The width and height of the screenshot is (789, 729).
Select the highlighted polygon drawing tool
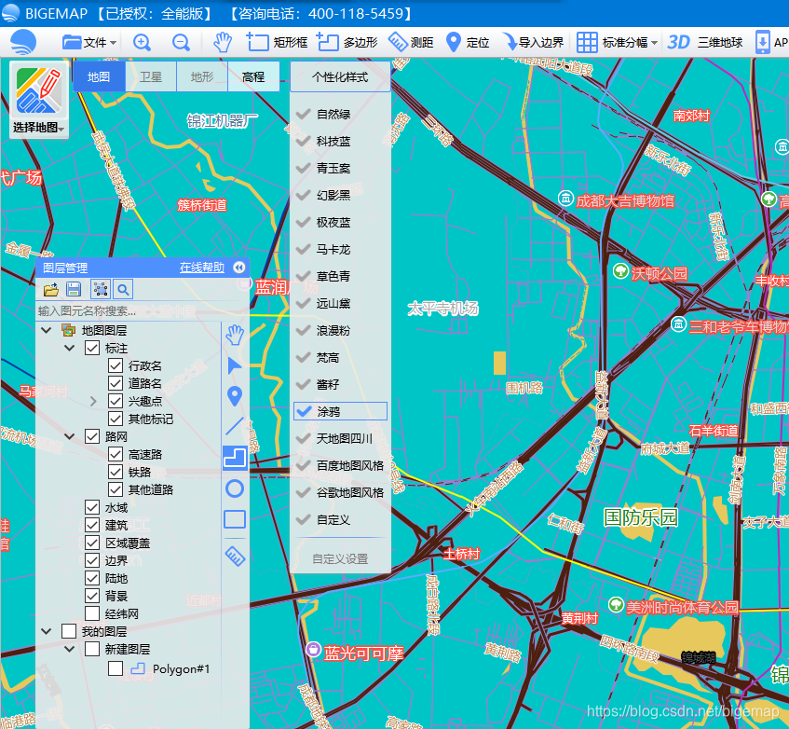coord(235,458)
